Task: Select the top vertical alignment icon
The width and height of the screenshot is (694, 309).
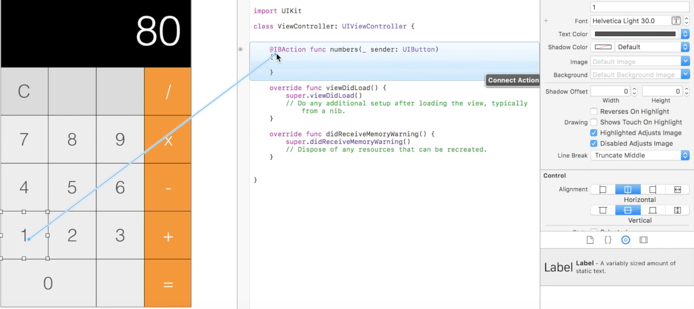Action: [603, 210]
